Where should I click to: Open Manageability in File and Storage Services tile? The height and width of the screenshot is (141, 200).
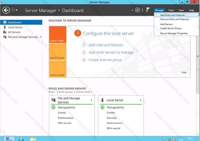[67, 107]
